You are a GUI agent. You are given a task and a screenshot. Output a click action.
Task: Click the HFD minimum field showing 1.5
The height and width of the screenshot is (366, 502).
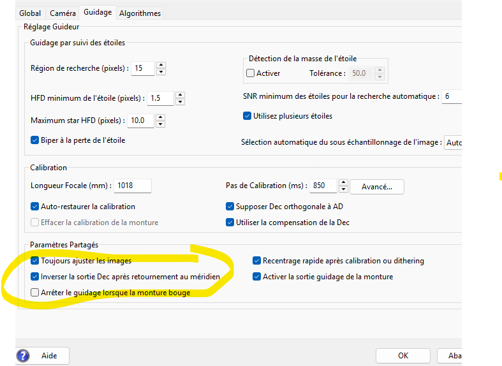click(161, 98)
